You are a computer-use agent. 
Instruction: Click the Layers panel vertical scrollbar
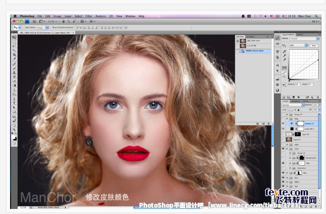pyautogui.click(x=320, y=151)
